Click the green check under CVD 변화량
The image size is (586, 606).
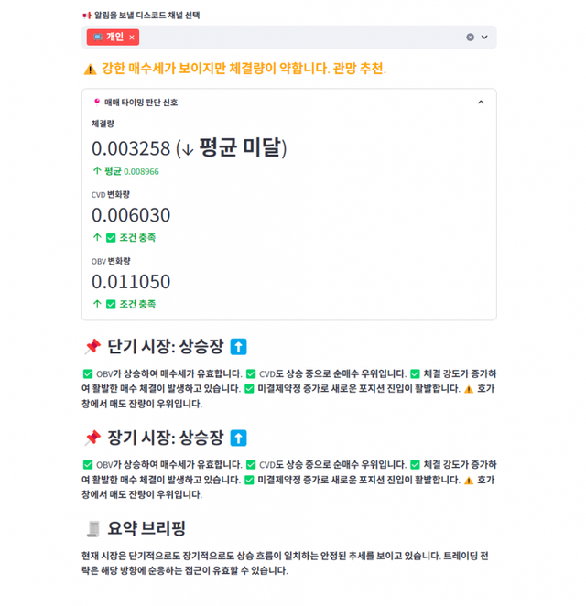(x=111, y=238)
